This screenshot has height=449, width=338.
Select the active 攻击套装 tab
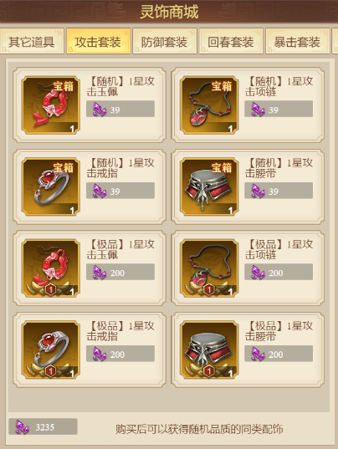[x=98, y=41]
